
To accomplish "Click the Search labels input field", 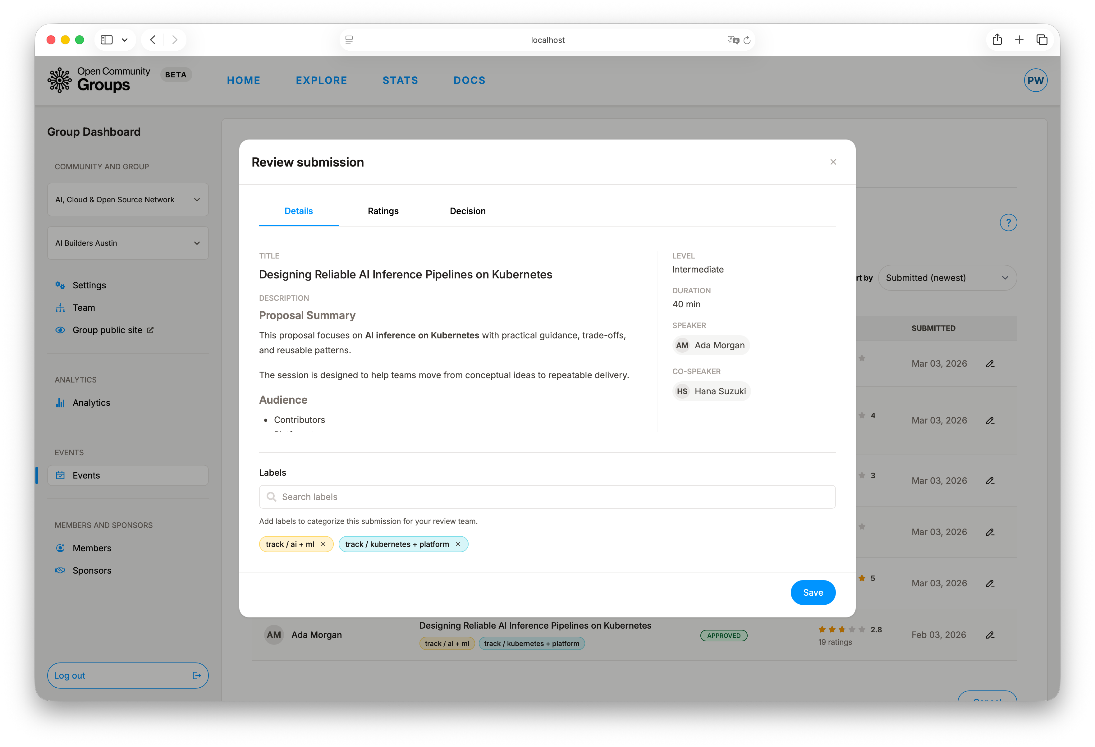I will [x=547, y=497].
